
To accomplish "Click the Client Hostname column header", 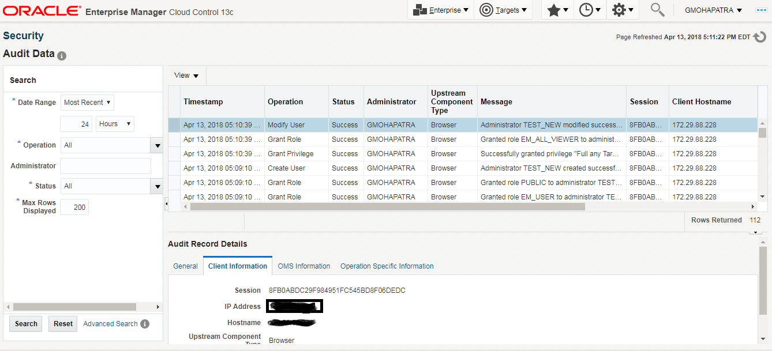I will [713, 102].
